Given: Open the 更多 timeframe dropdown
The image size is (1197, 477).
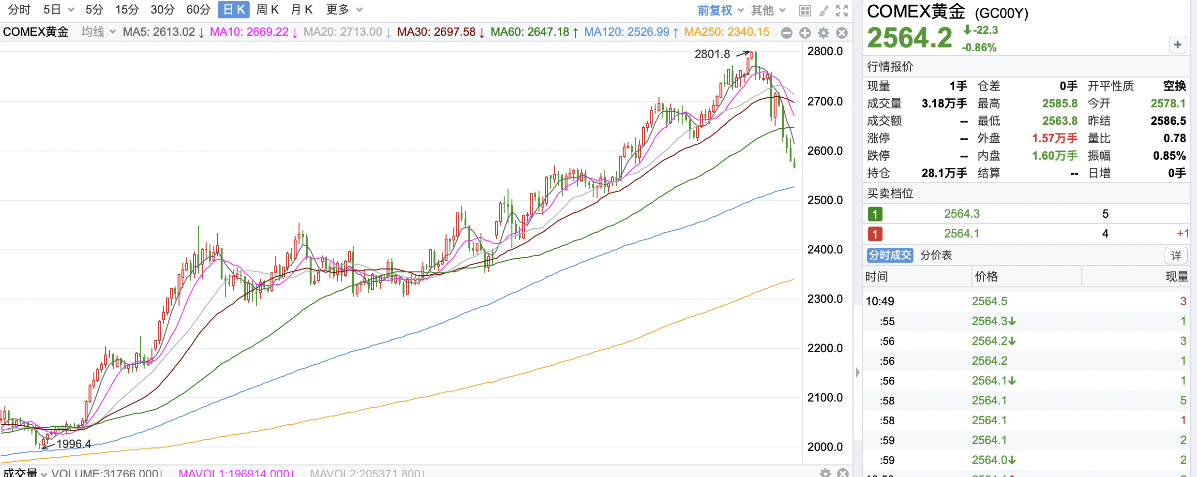Looking at the screenshot, I should pos(344,10).
